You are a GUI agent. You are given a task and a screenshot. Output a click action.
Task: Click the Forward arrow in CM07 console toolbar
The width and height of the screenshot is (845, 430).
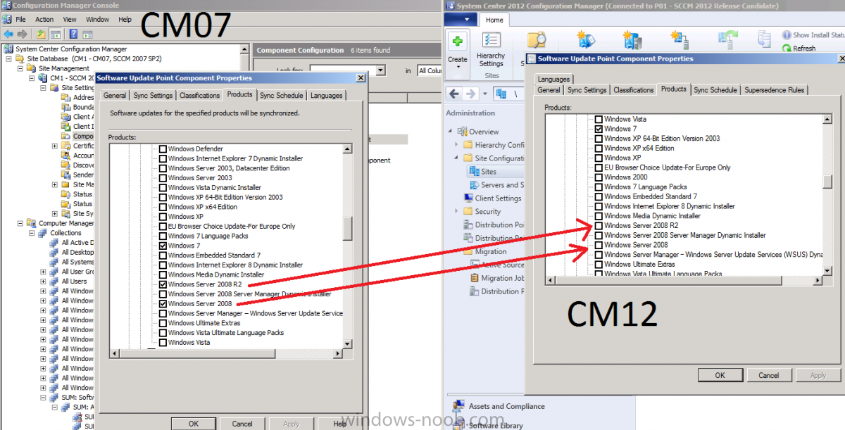point(22,34)
